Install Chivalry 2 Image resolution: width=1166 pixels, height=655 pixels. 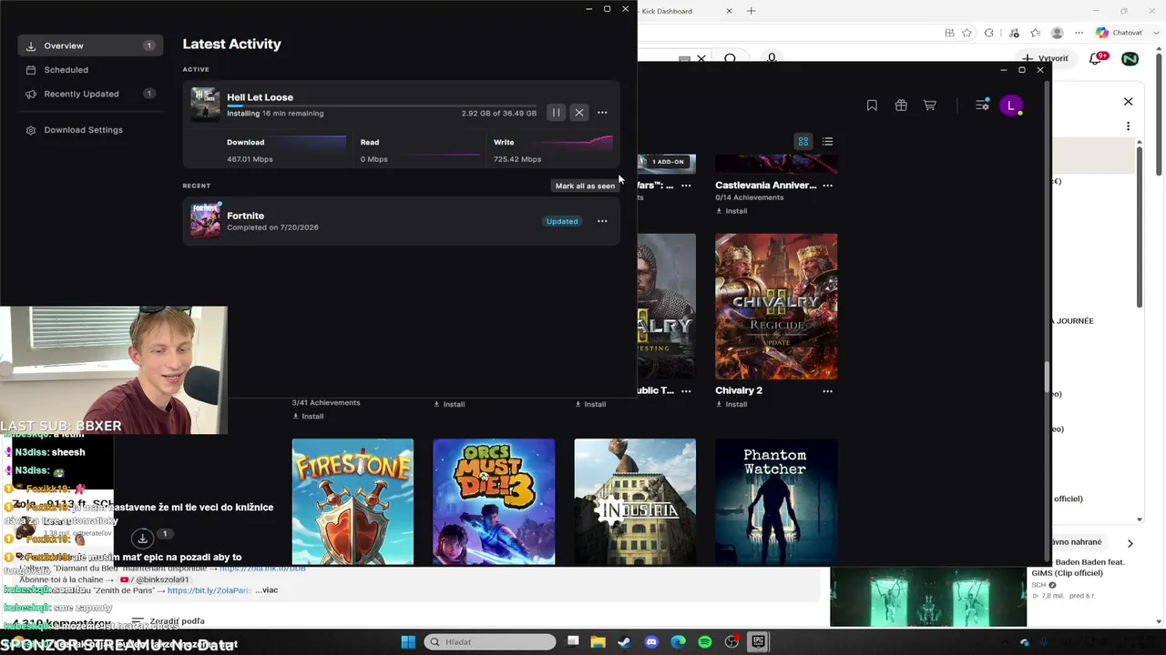coord(731,405)
